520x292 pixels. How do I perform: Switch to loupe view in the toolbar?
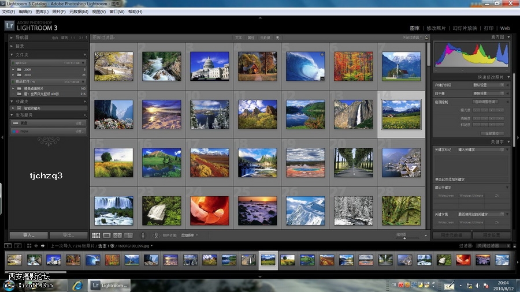(x=106, y=235)
